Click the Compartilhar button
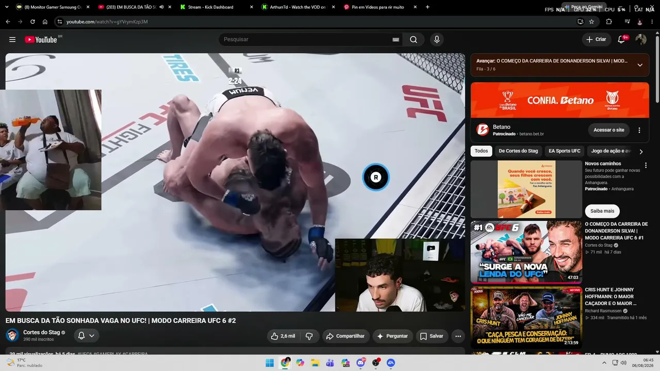The image size is (660, 371). click(346, 336)
